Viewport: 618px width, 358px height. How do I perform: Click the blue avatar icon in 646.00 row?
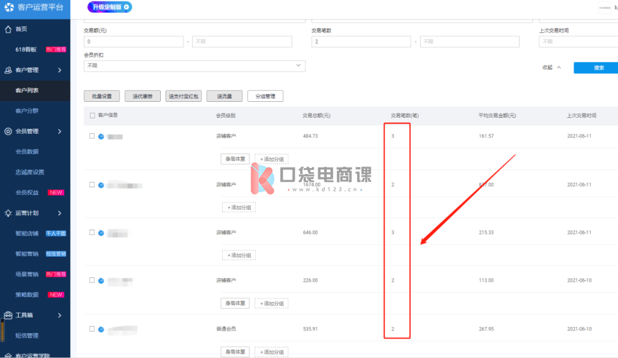(x=101, y=233)
